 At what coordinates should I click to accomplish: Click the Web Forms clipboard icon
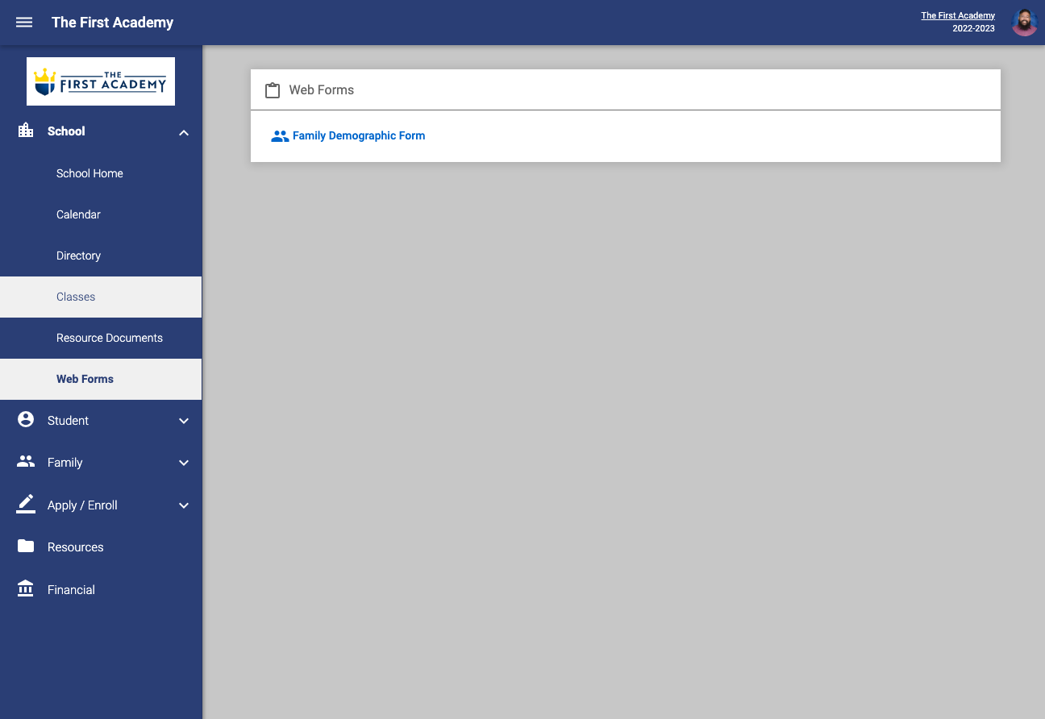click(x=273, y=90)
